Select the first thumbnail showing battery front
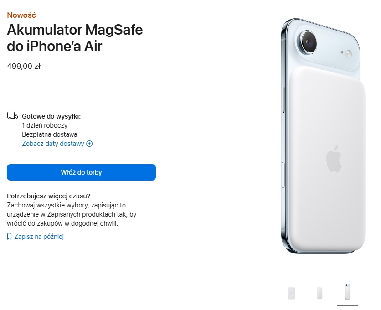Viewport: 381px width, 310px height. tap(291, 293)
